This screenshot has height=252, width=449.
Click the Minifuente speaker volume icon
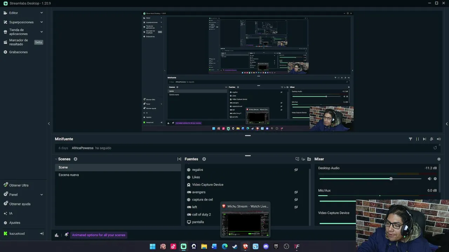[x=438, y=139]
